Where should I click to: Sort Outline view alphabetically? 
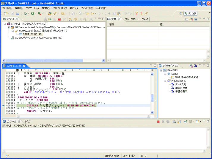(x=191, y=66)
